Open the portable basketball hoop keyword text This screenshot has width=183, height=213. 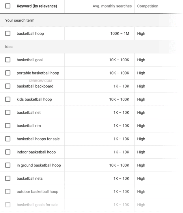[x=38, y=73]
